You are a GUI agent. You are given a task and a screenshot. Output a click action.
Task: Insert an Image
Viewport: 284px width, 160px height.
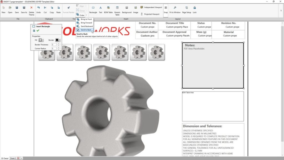click(x=136, y=10)
